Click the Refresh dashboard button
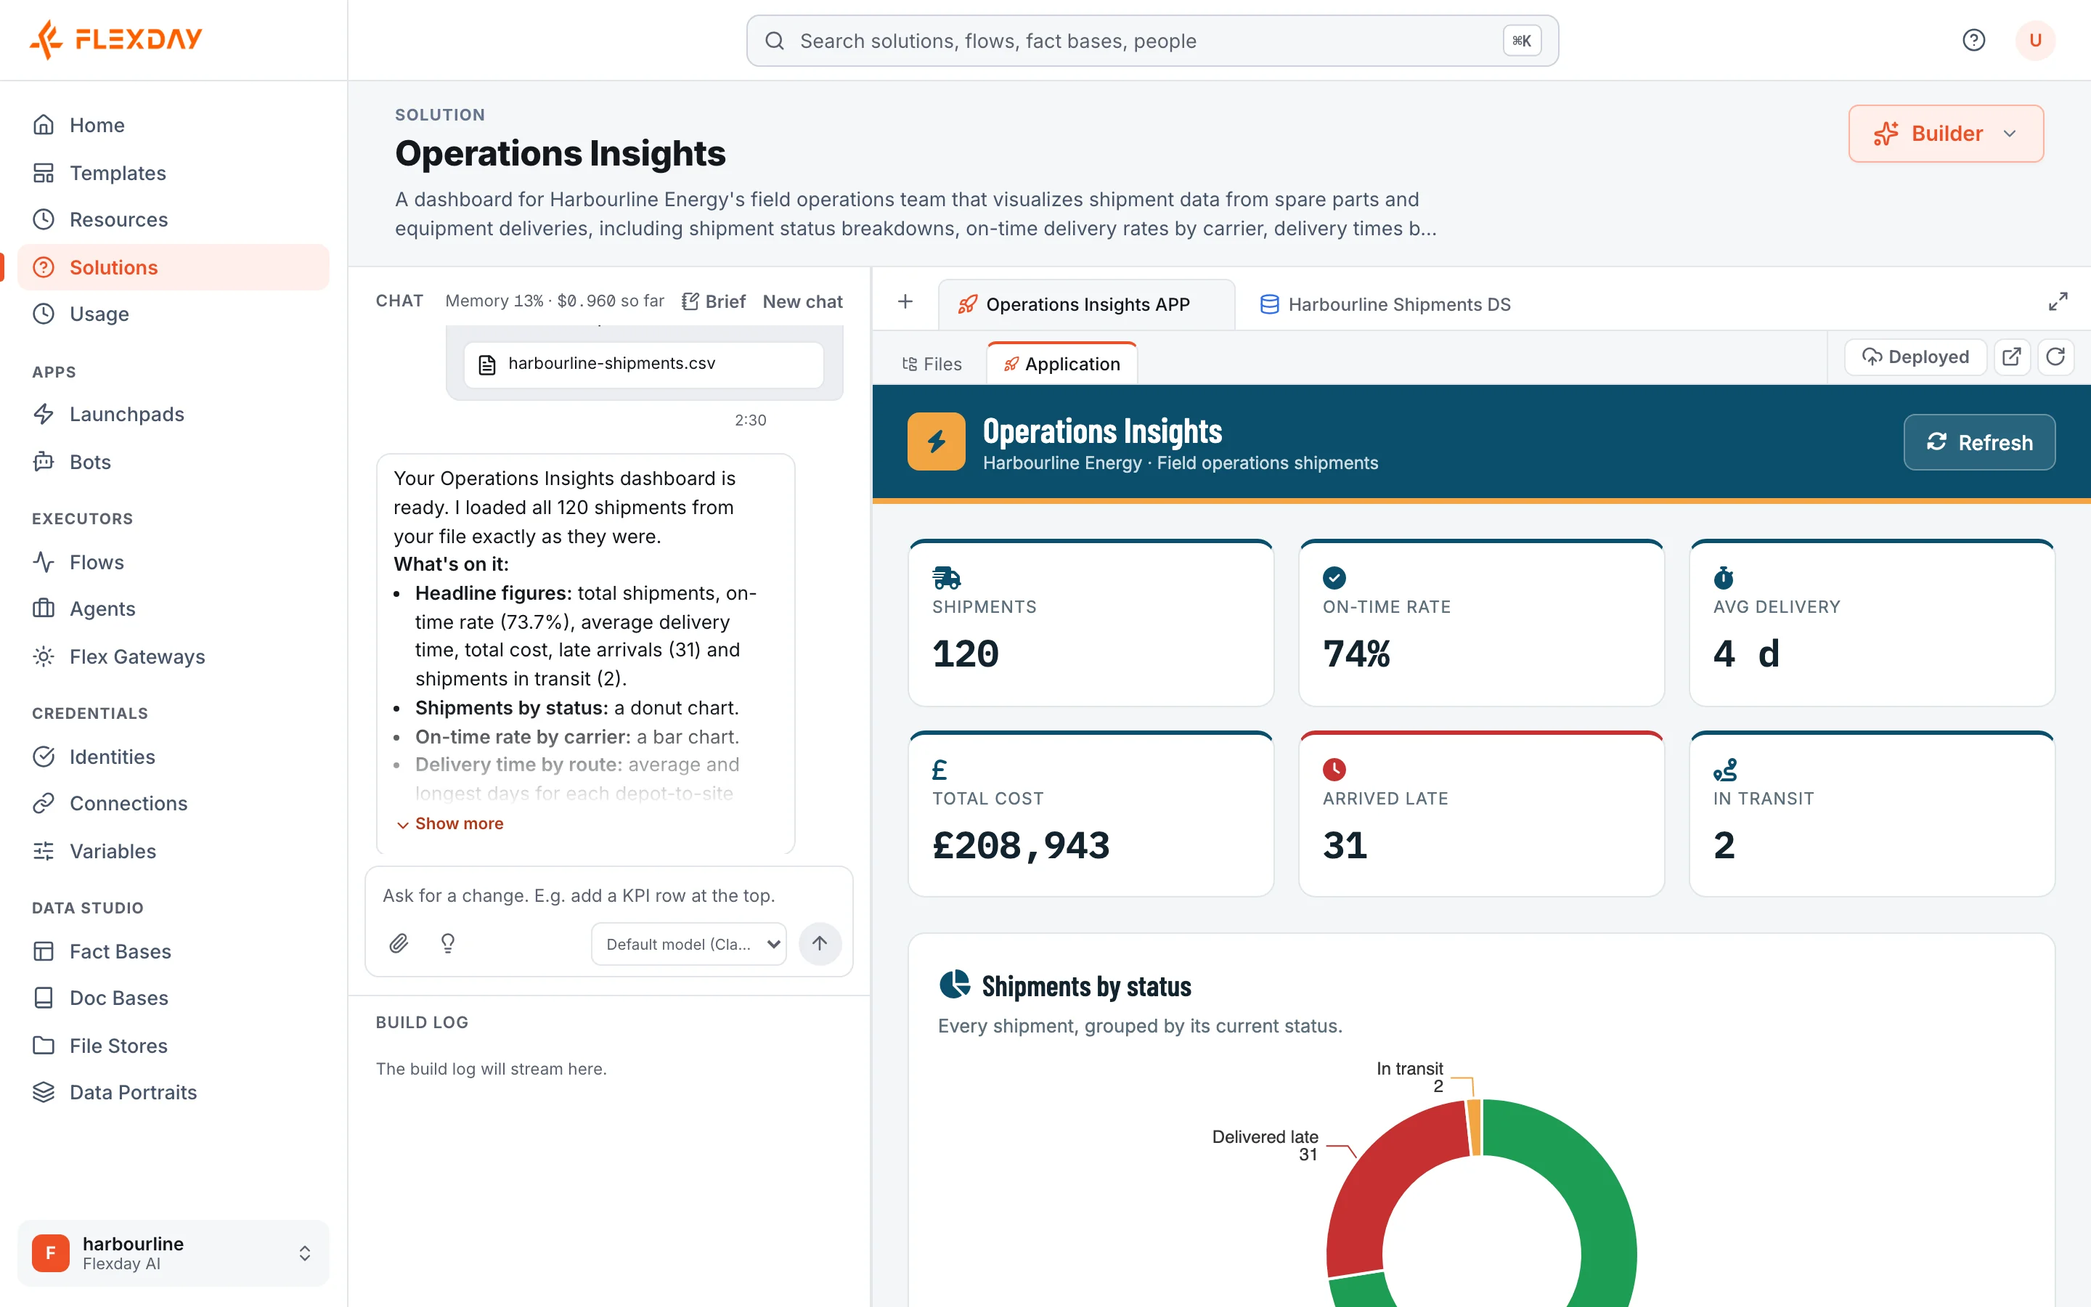 [1978, 443]
